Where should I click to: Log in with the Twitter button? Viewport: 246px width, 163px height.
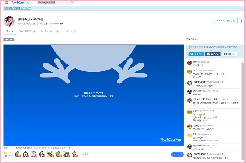pos(195,54)
